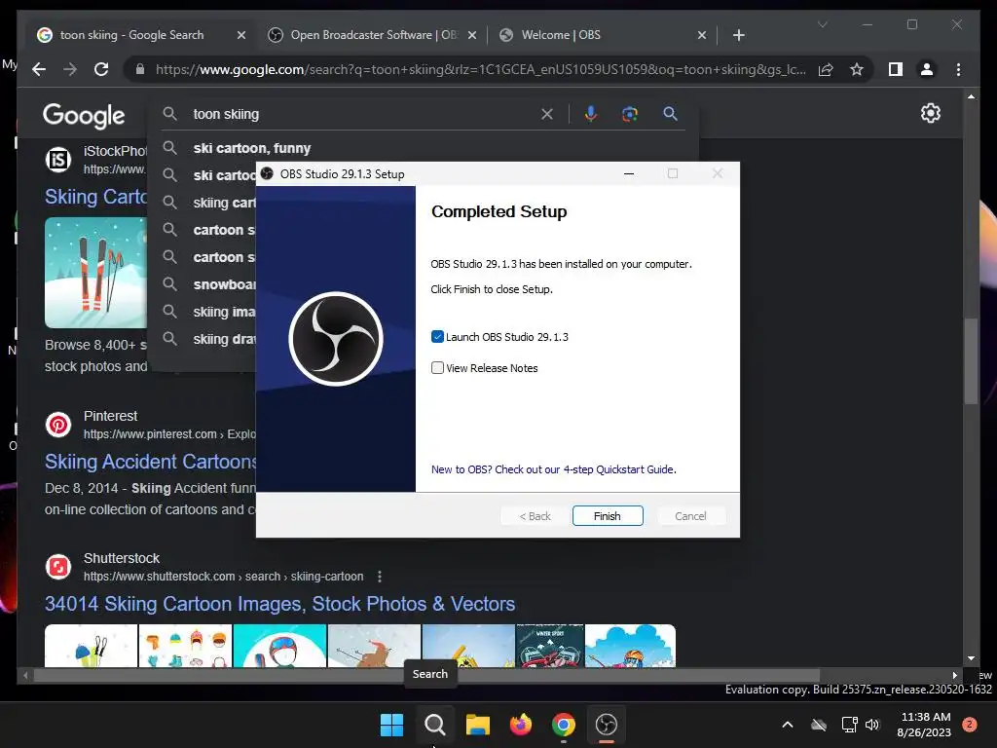Check the Launch OBS Studio 29.1.3 checkbox

(437, 336)
